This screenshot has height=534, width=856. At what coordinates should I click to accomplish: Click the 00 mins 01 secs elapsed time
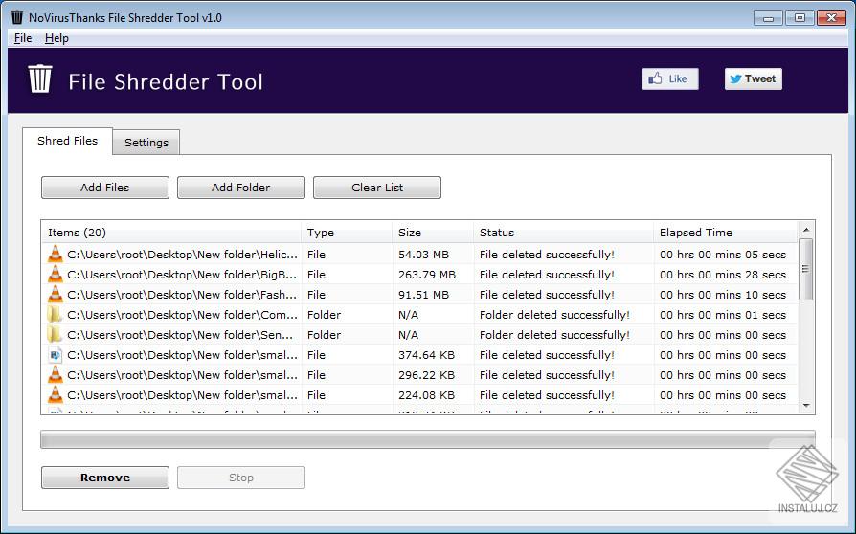tap(723, 315)
